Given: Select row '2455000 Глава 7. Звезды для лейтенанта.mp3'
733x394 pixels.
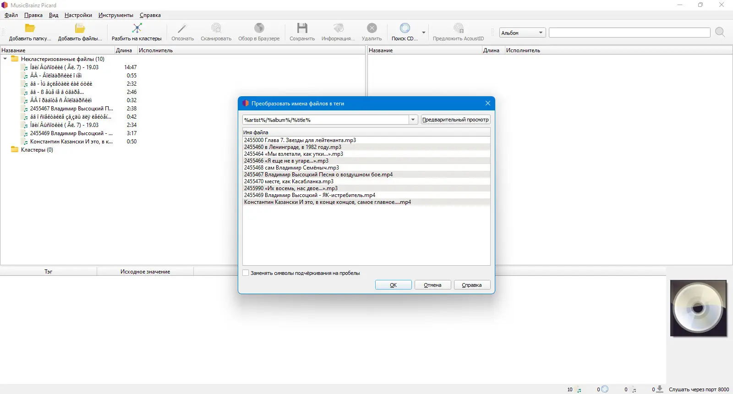Looking at the screenshot, I should click(366, 140).
